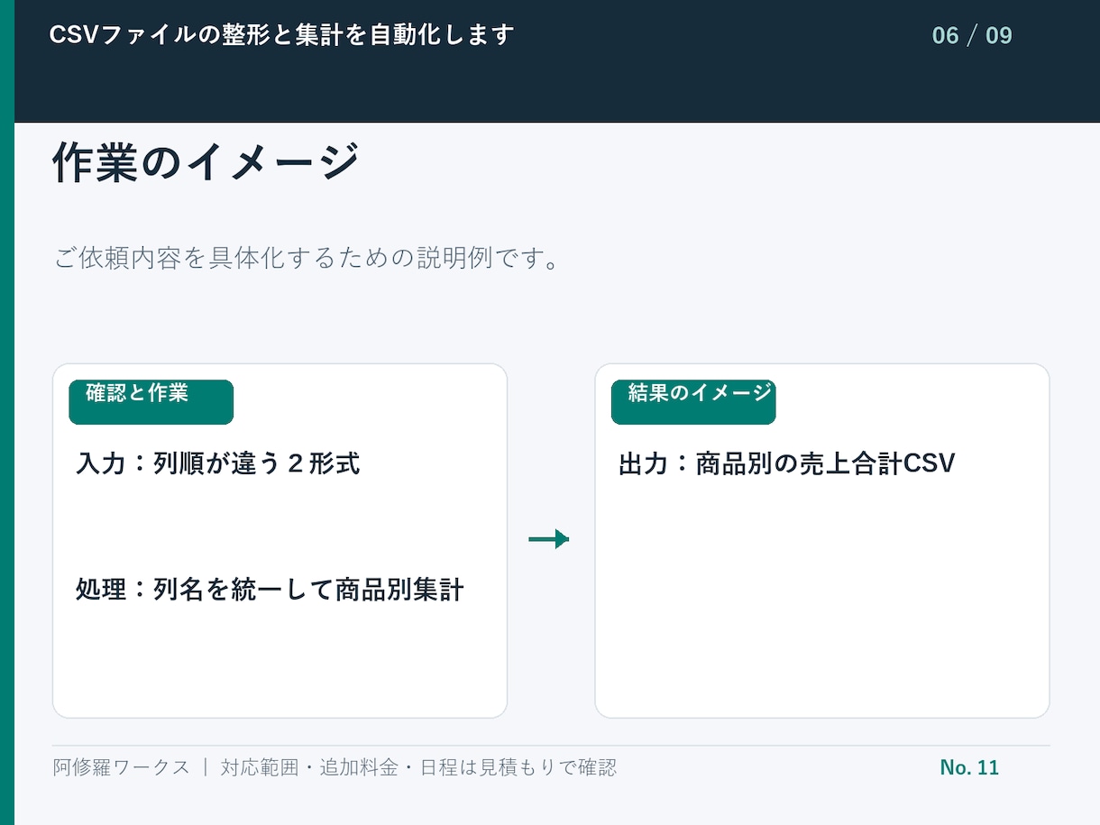The height and width of the screenshot is (825, 1100).
Task: Select the text 入力：列順が違う２形式
Action: point(218,464)
